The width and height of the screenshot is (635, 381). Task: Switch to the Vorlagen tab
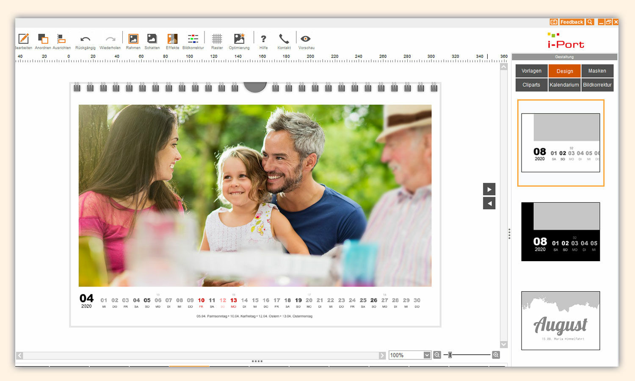click(531, 71)
